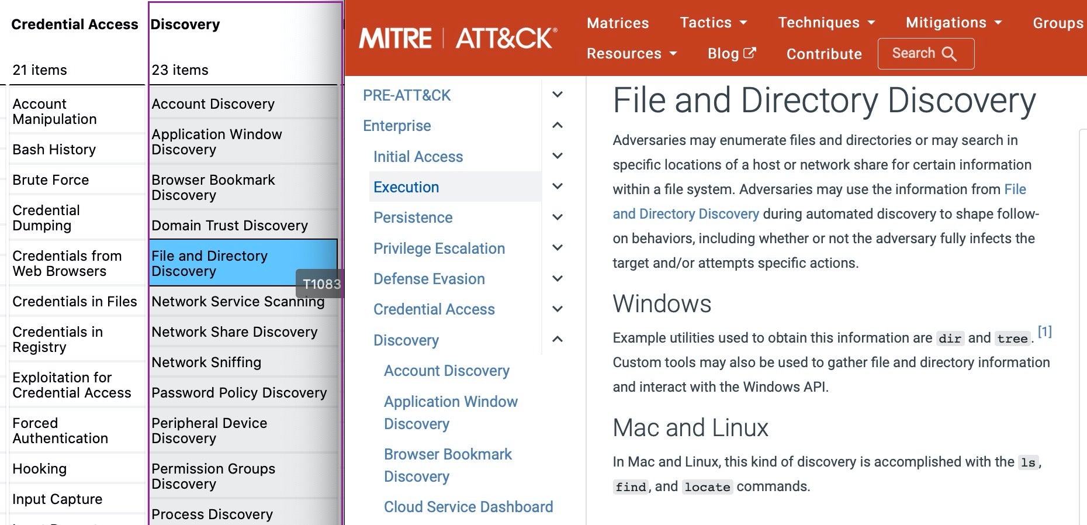
Task: Open the Mitigations dropdown menu
Action: (x=953, y=23)
